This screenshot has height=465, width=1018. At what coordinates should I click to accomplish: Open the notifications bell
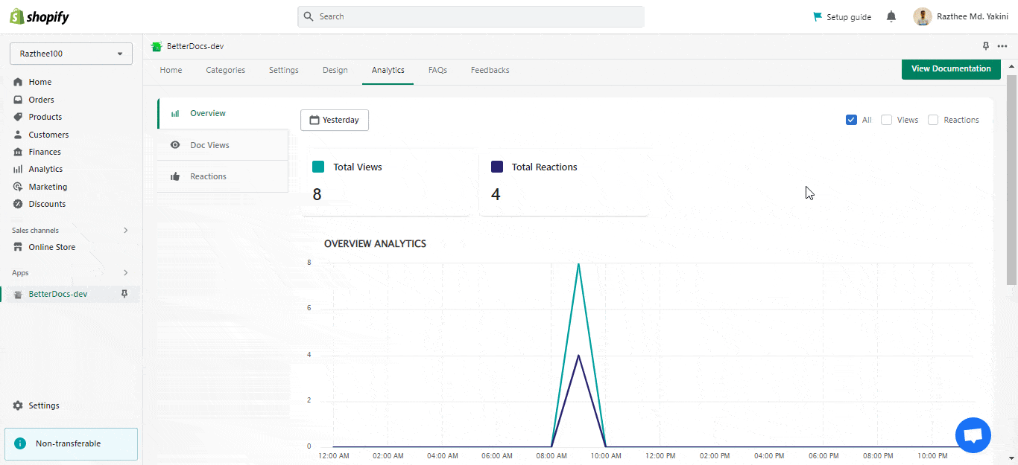click(891, 16)
